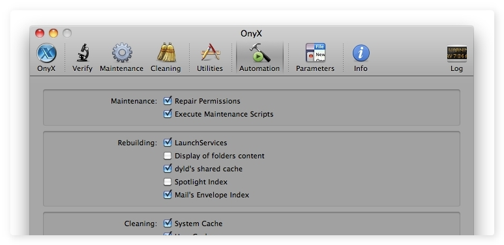Click the OnyX window title bar
The width and height of the screenshot is (504, 245).
[x=252, y=33]
